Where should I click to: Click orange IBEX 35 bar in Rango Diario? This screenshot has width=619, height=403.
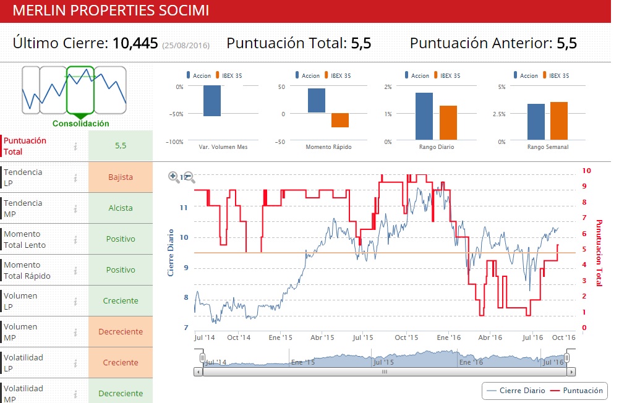point(448,123)
